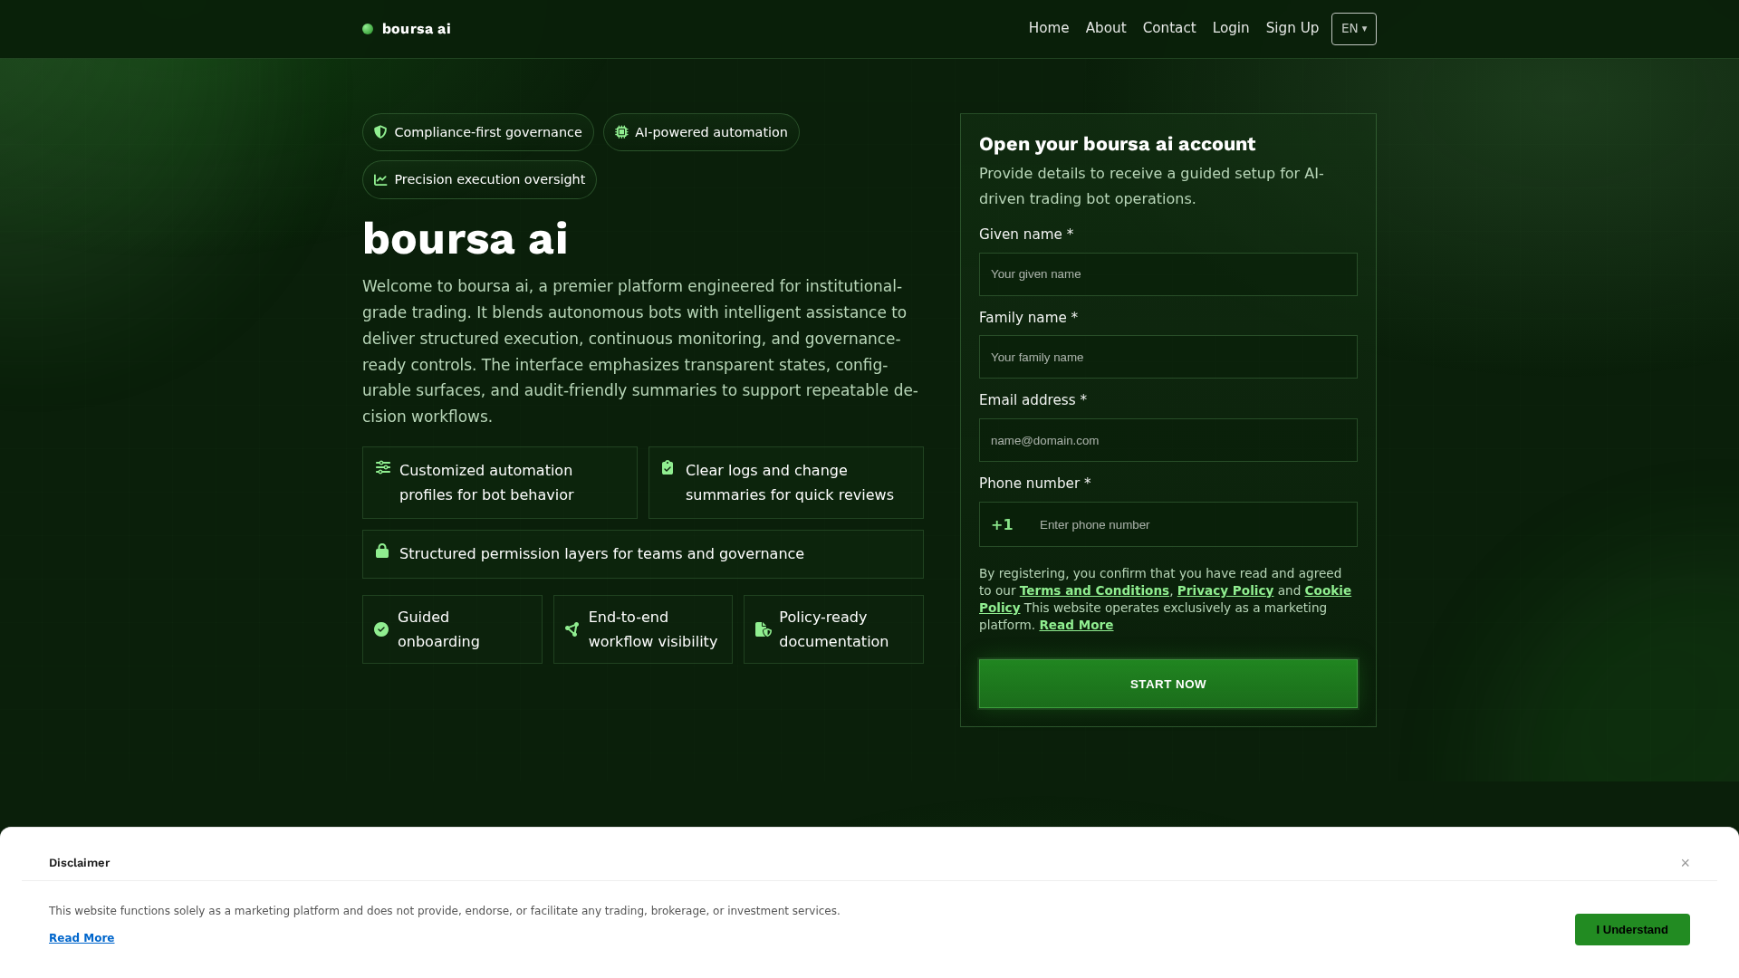Click the AI-powered automation chip text
The width and height of the screenshot is (1739, 978).
711,132
